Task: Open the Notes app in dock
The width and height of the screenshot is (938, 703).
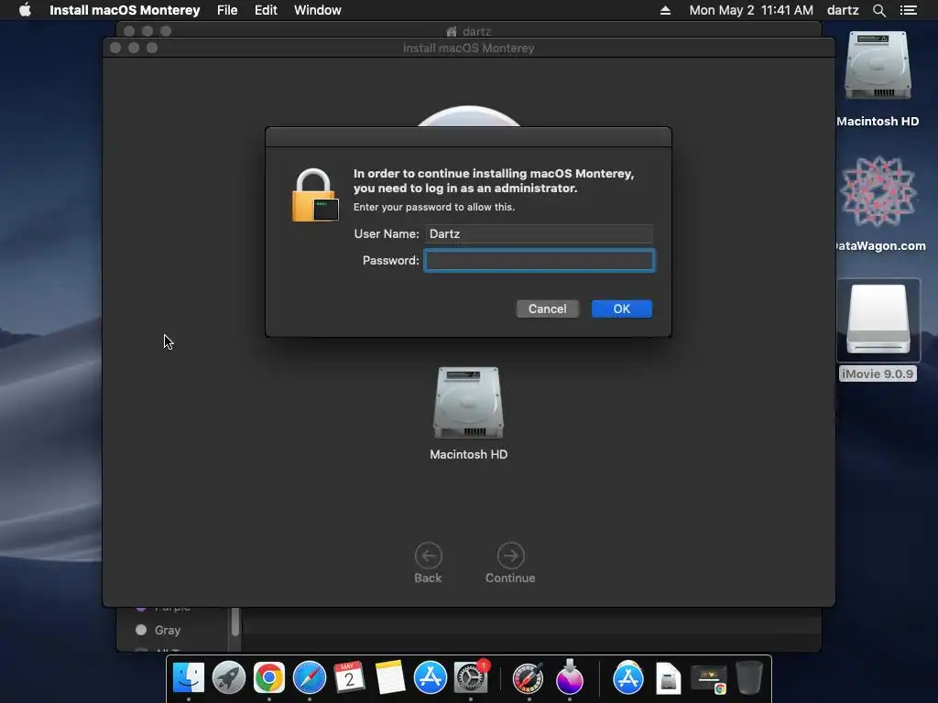Action: [x=389, y=678]
